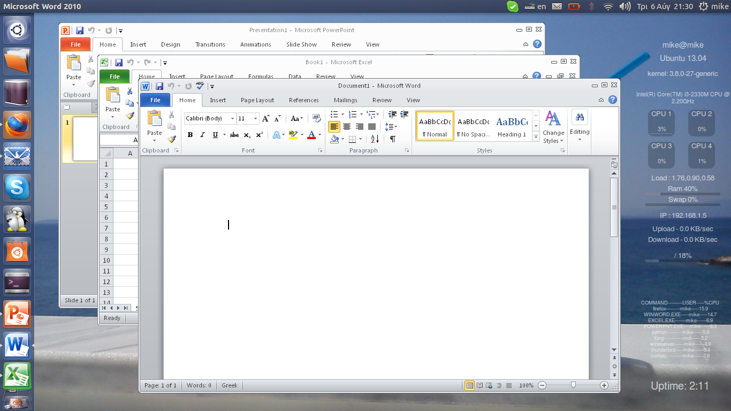Apply the Heading 1 style in Word
731x411 pixels.
(512, 126)
